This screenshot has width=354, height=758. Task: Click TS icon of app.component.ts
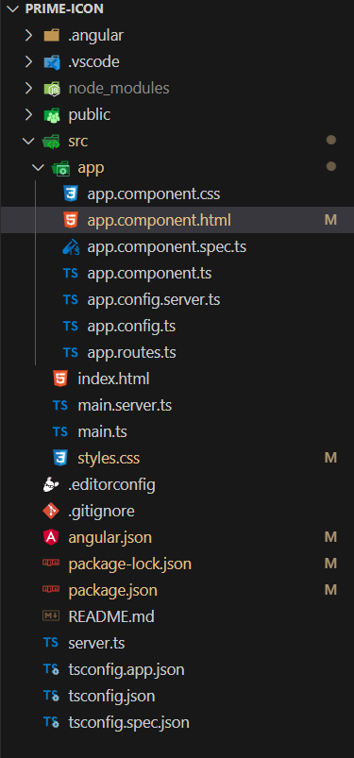(71, 274)
